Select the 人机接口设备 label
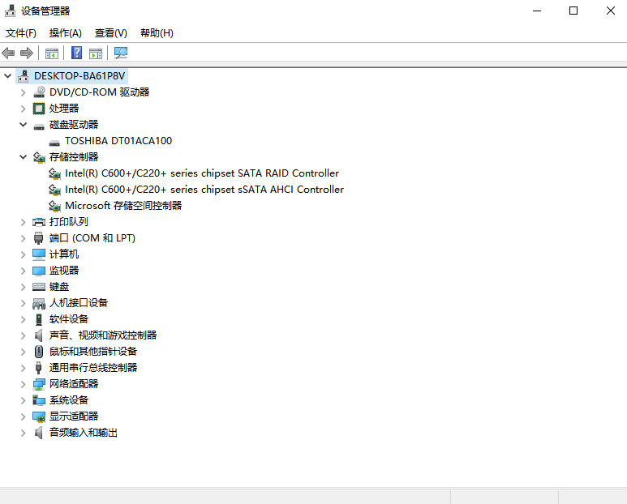The width and height of the screenshot is (627, 504). [79, 303]
